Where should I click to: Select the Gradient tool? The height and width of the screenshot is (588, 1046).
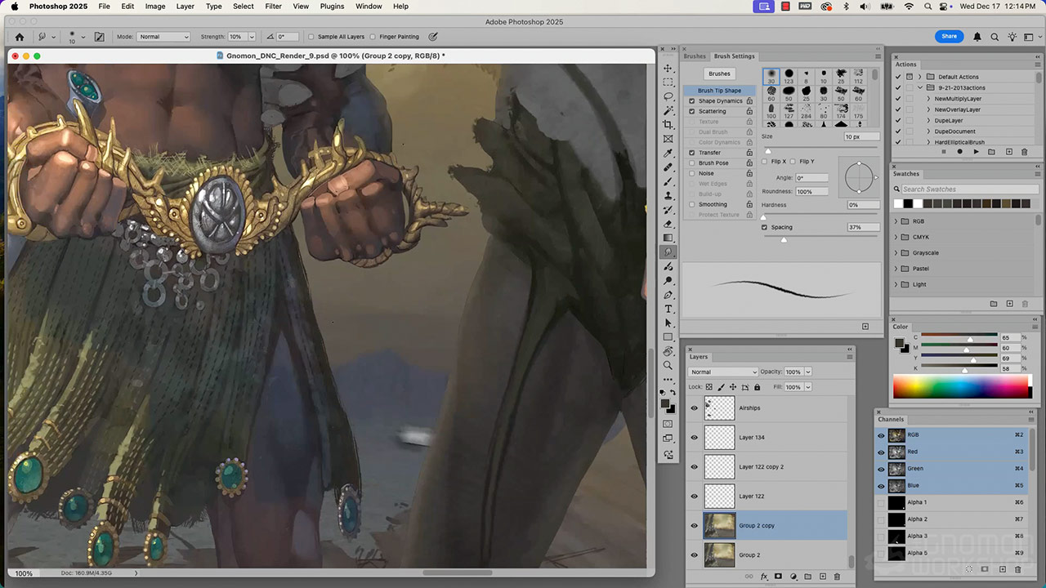click(668, 238)
